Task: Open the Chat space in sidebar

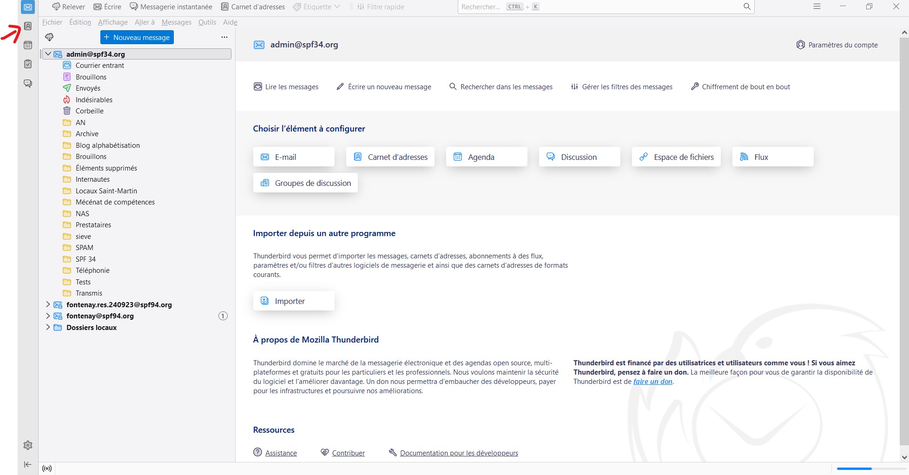Action: tap(28, 83)
